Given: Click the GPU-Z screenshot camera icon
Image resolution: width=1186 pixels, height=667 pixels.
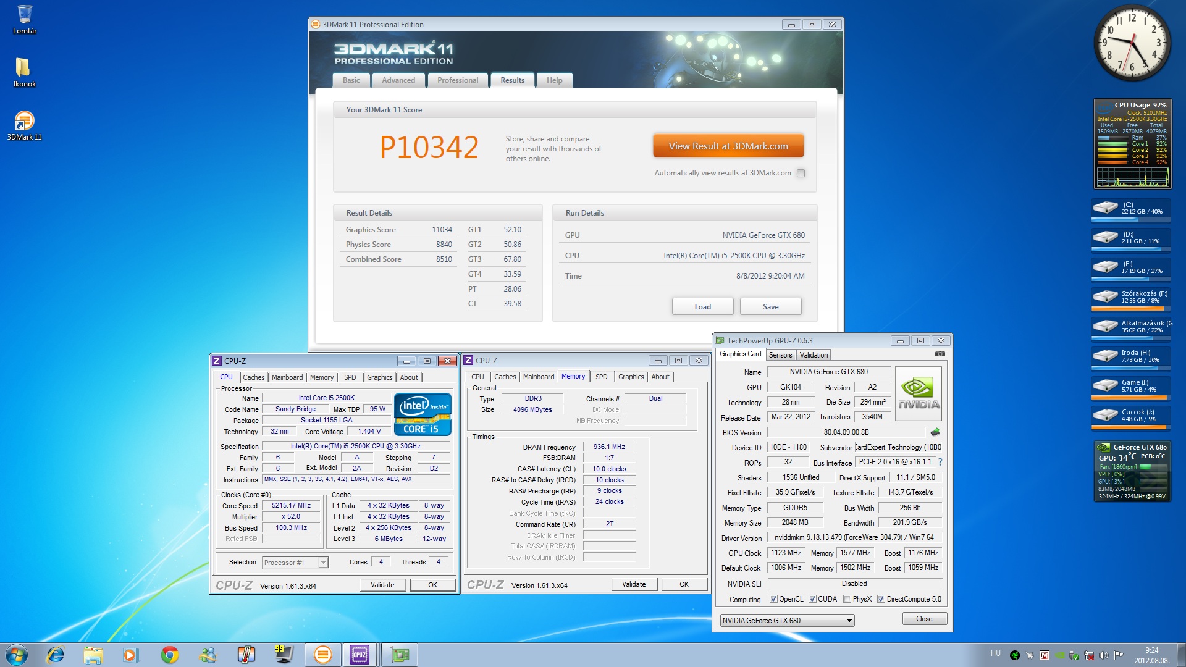Looking at the screenshot, I should point(940,354).
